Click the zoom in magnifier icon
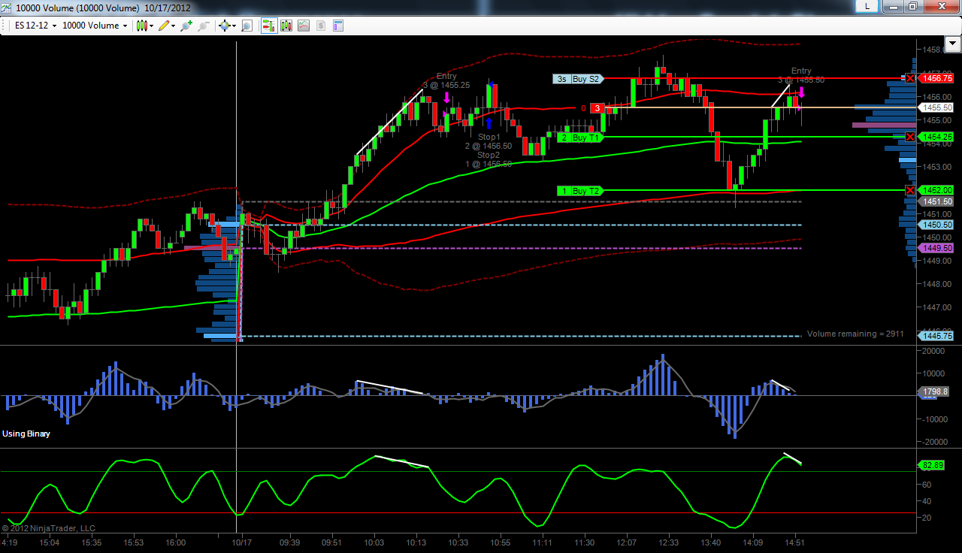Image resolution: width=962 pixels, height=553 pixels. click(186, 26)
